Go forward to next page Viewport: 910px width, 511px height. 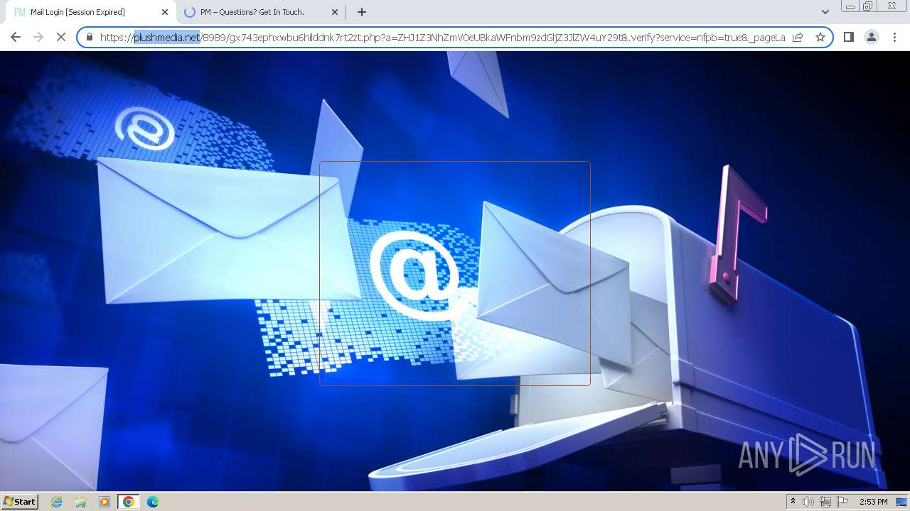(38, 37)
